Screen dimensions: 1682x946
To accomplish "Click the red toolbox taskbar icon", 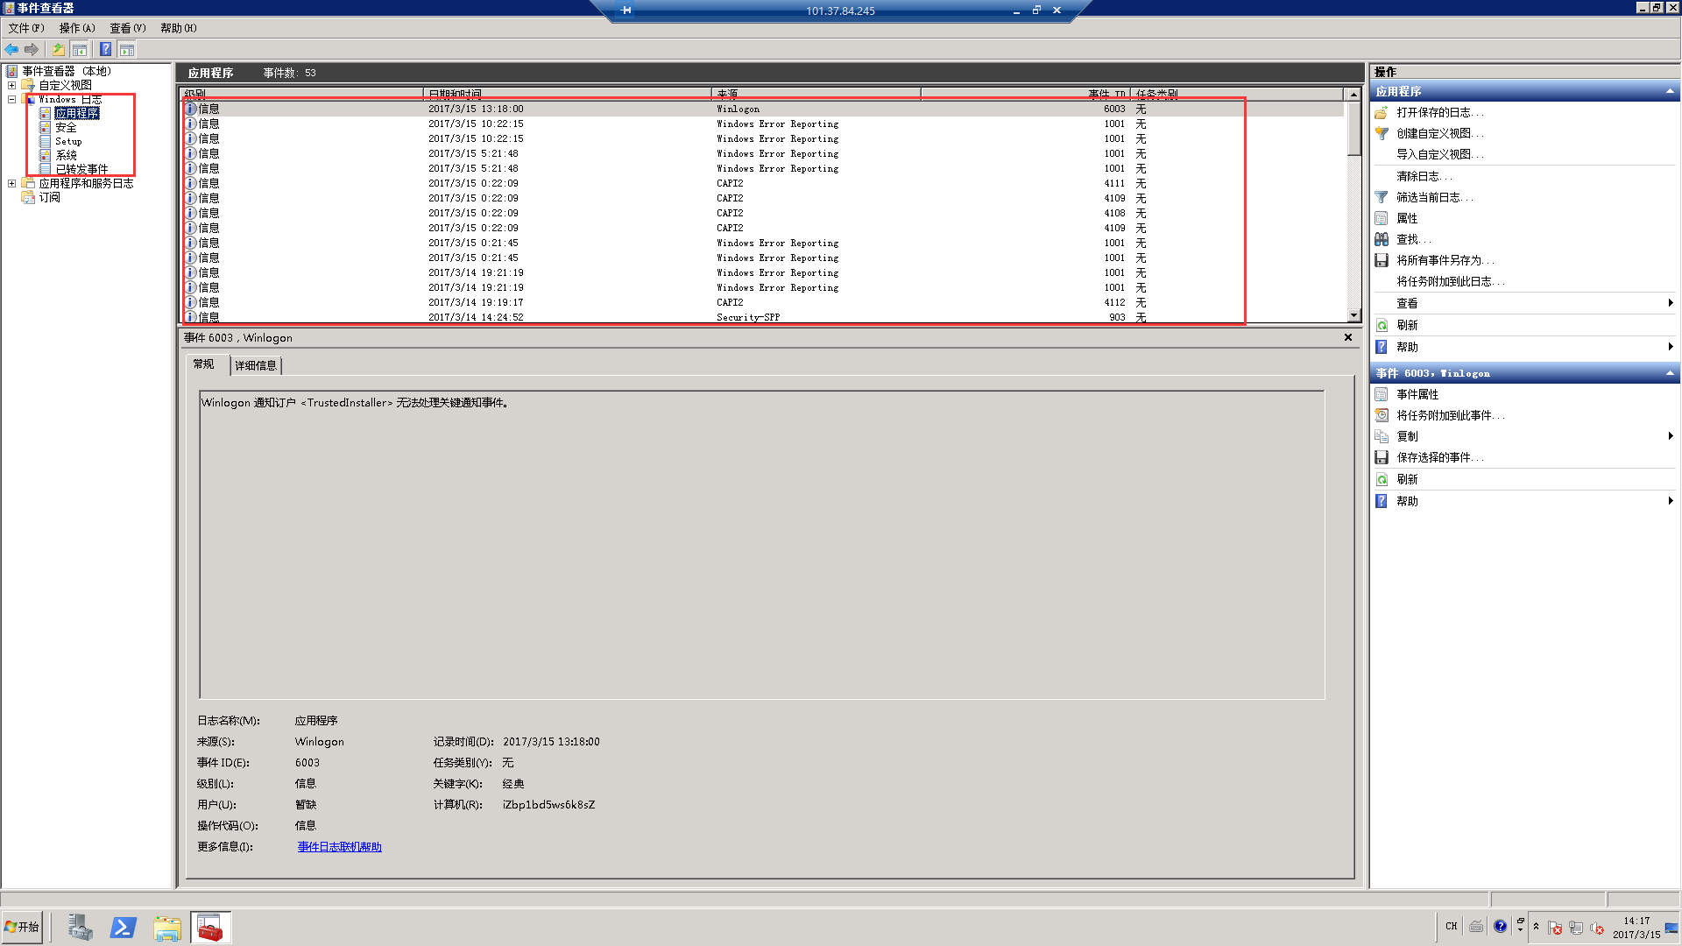I will click(210, 928).
